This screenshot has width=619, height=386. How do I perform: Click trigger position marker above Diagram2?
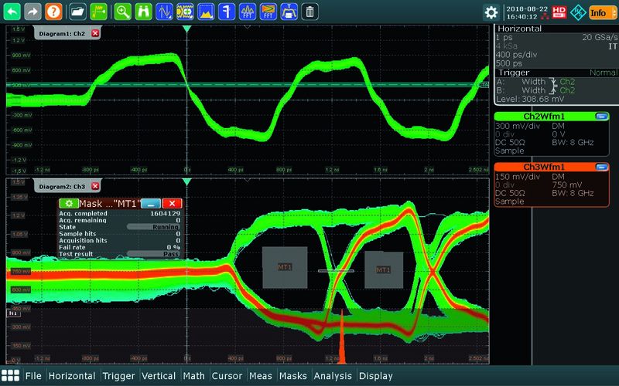click(186, 181)
